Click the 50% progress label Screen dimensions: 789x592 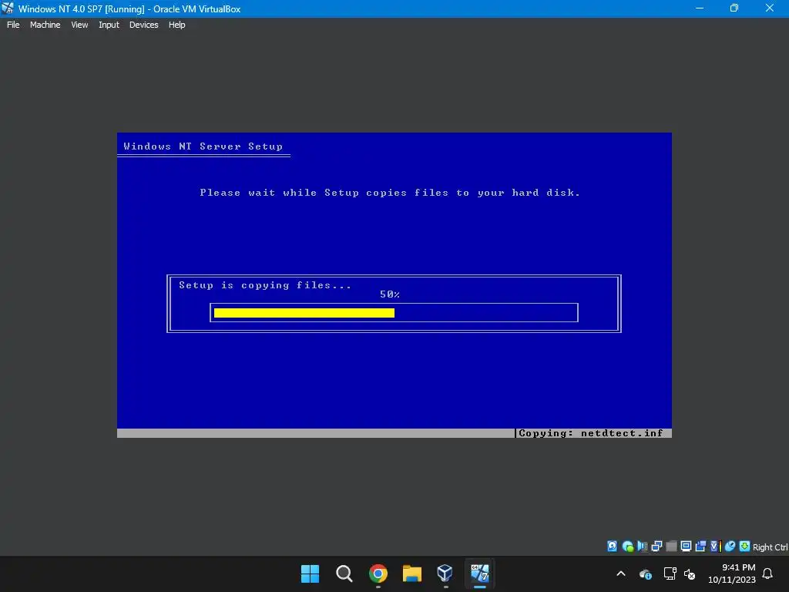389,294
